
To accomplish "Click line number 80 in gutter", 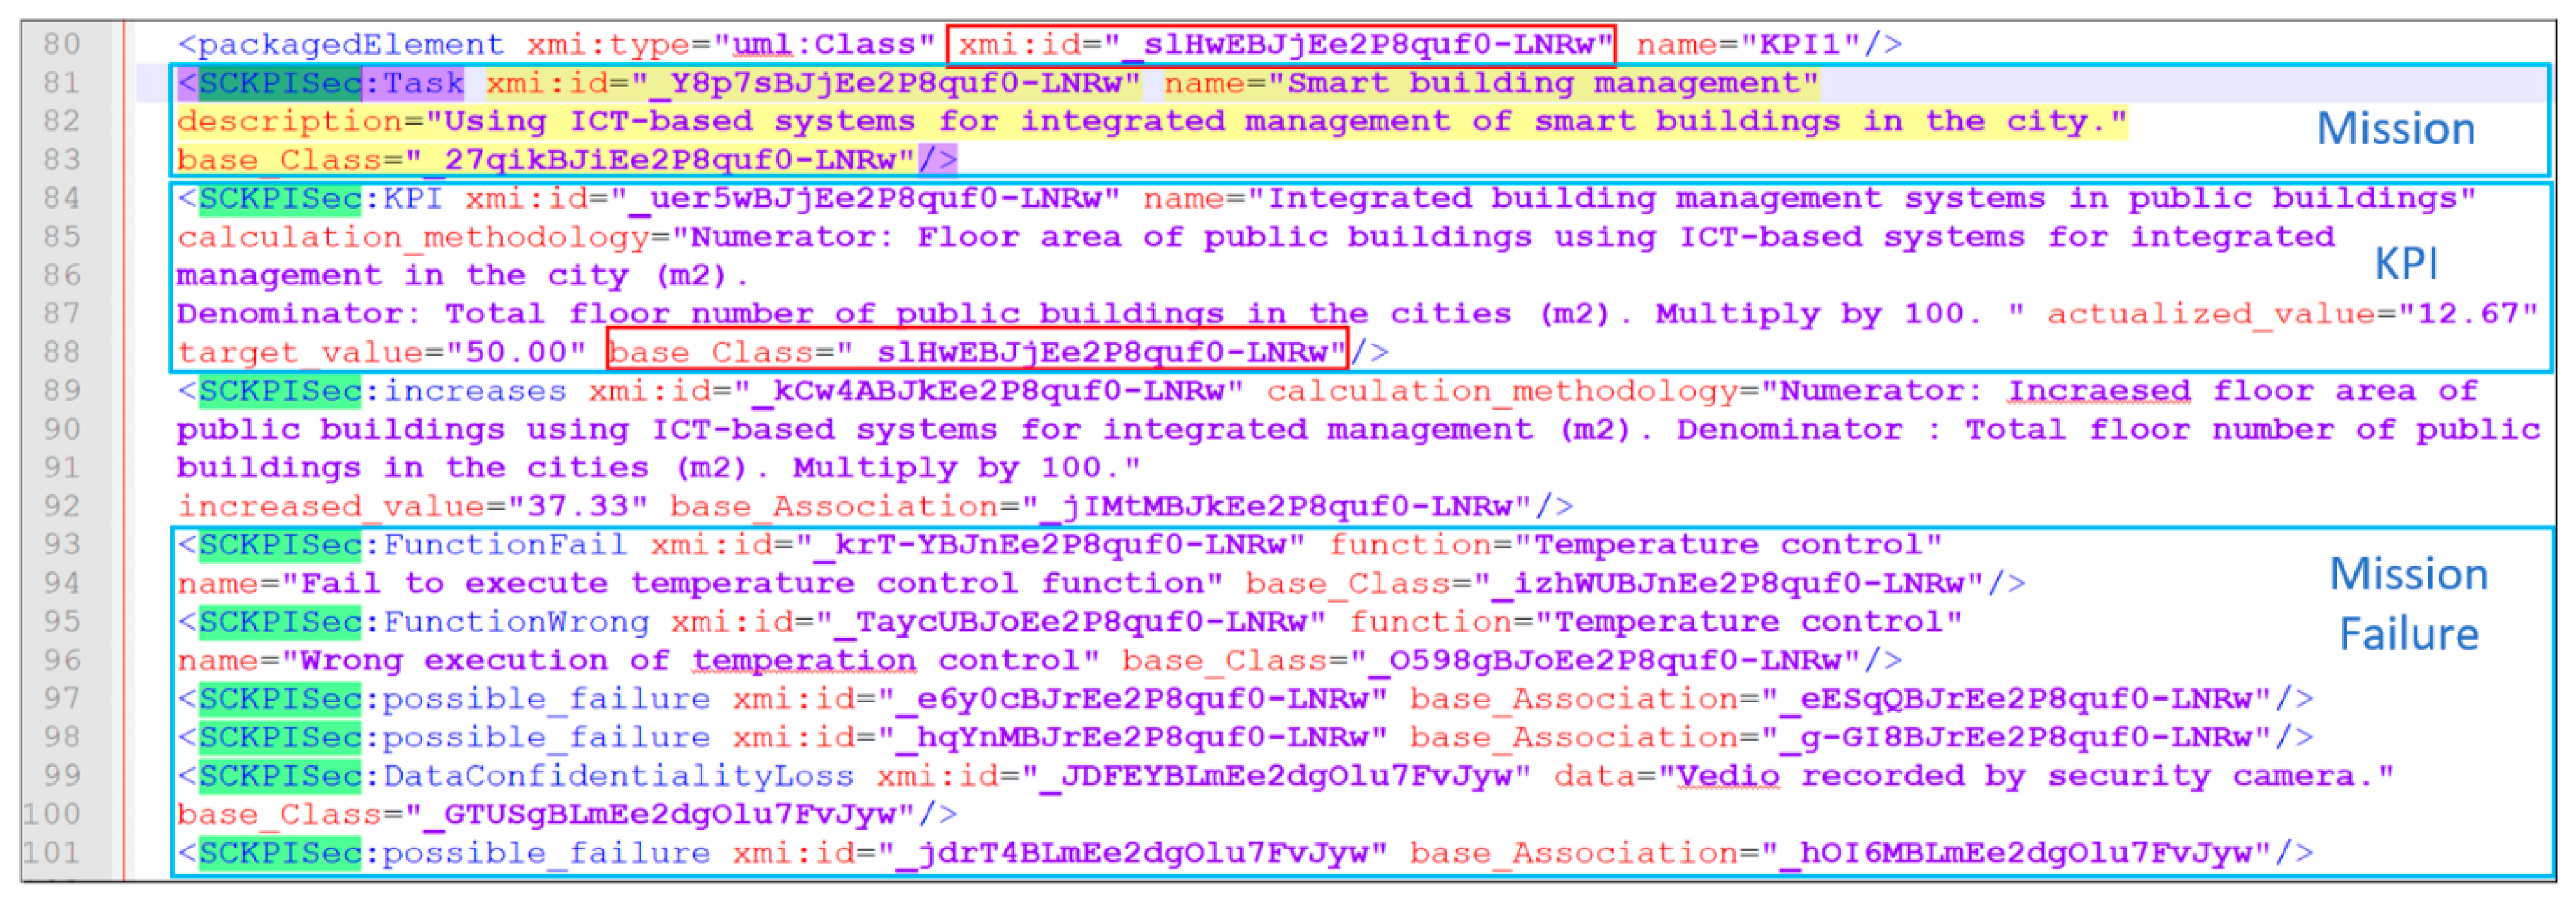I will click(62, 44).
